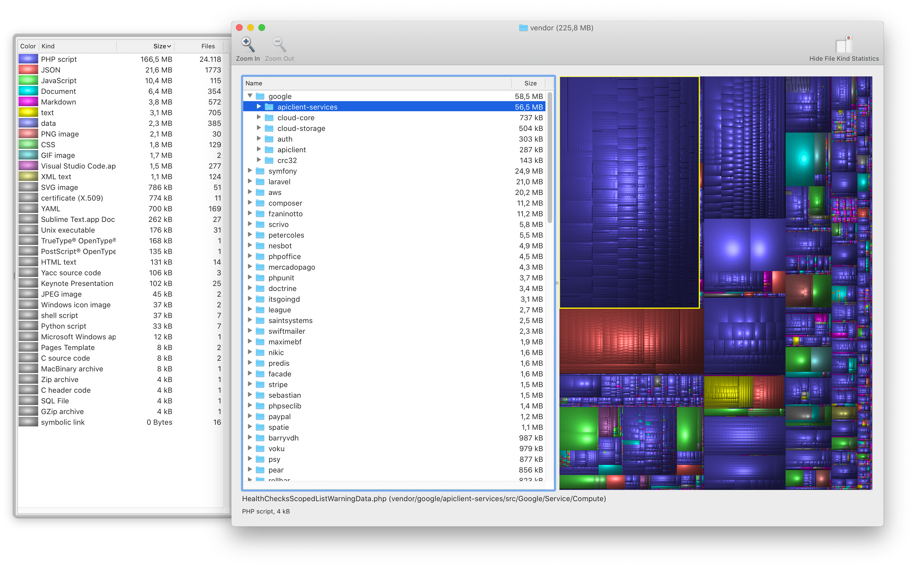
Task: Click the Markdown magenta color swatch
Action: [28, 102]
